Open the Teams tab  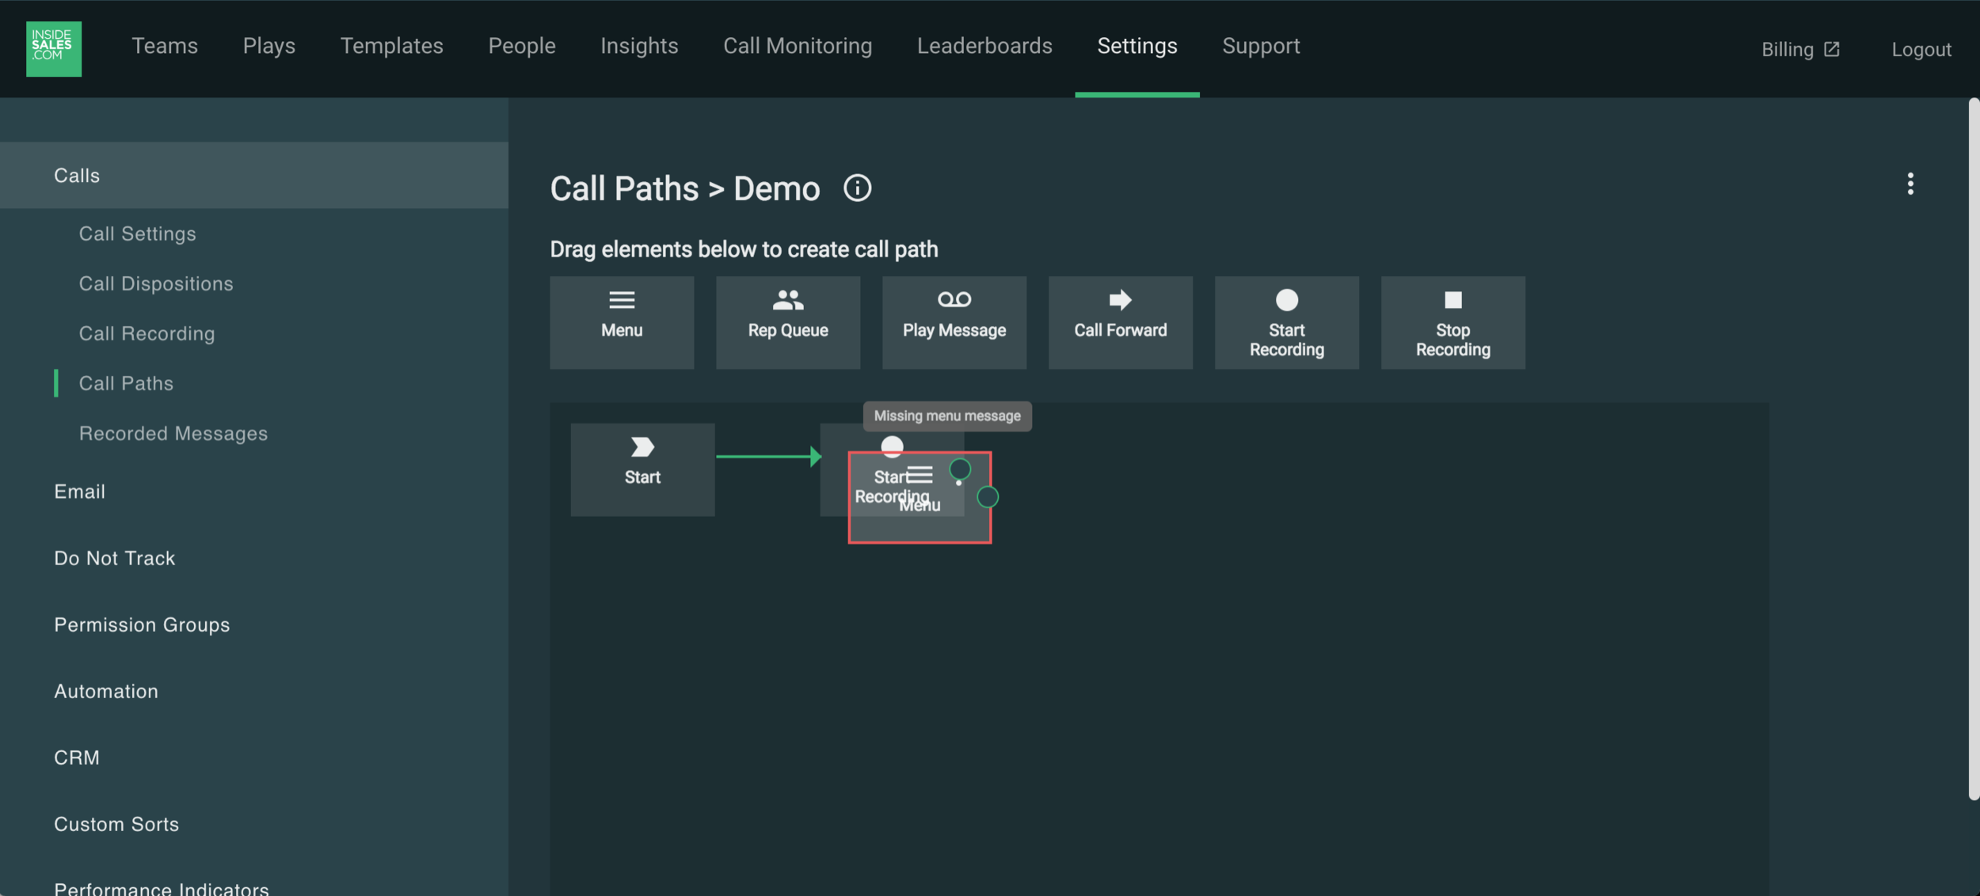point(165,46)
